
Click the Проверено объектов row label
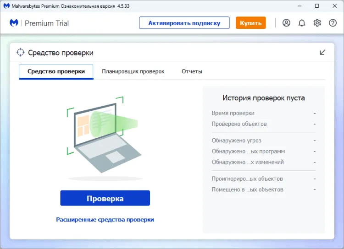coord(239,124)
